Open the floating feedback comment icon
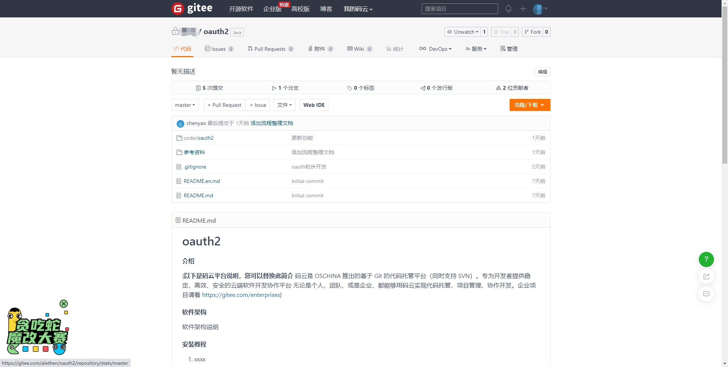 (706, 294)
